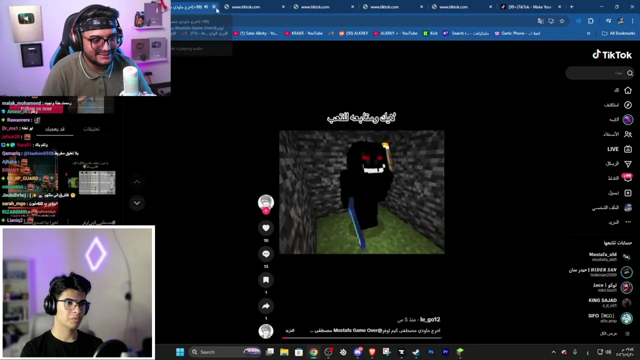This screenshot has width=640, height=360.
Task: Open the All Bookmarks folder
Action: coord(618,33)
